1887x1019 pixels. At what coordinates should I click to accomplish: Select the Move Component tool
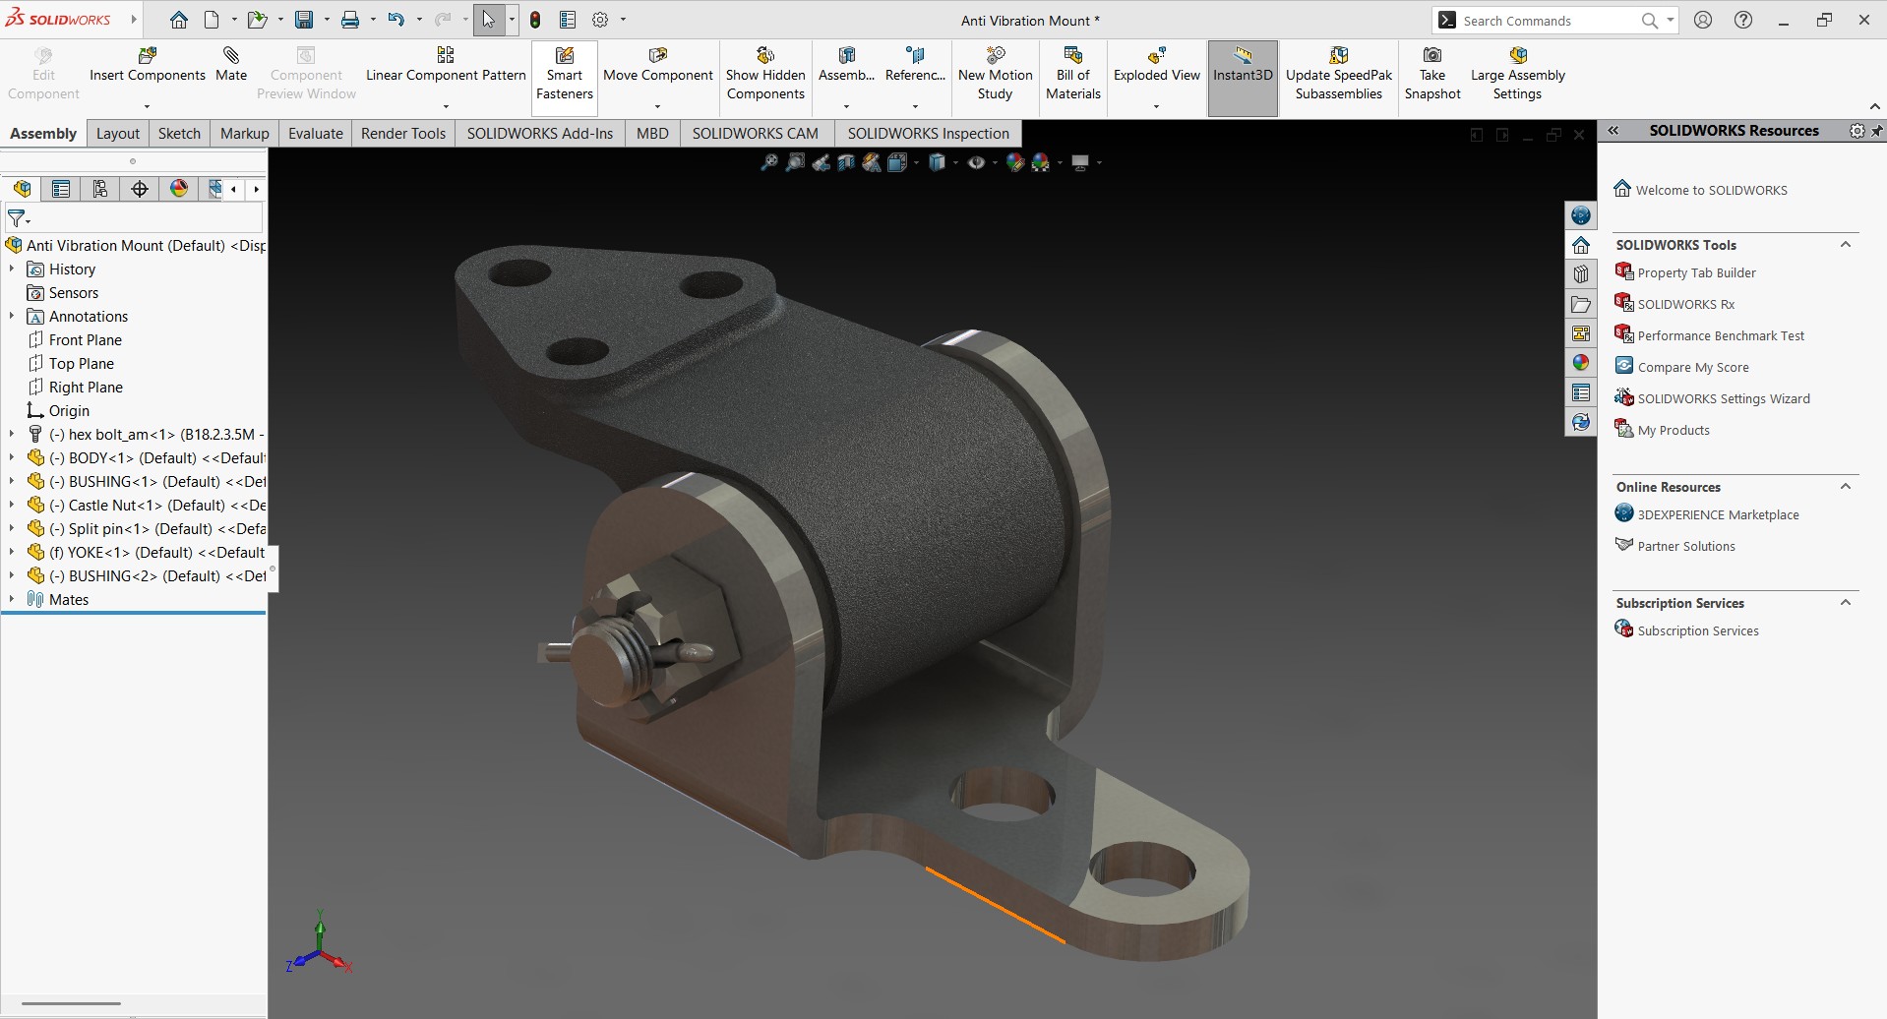(657, 65)
